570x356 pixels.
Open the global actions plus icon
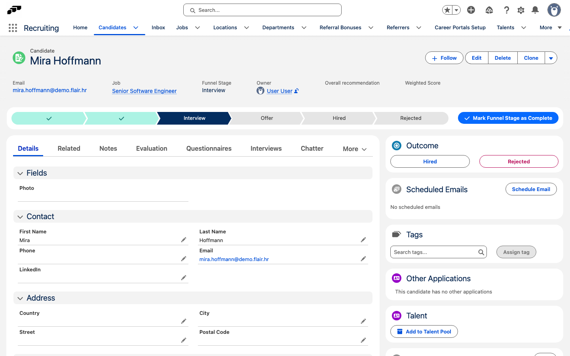471,10
